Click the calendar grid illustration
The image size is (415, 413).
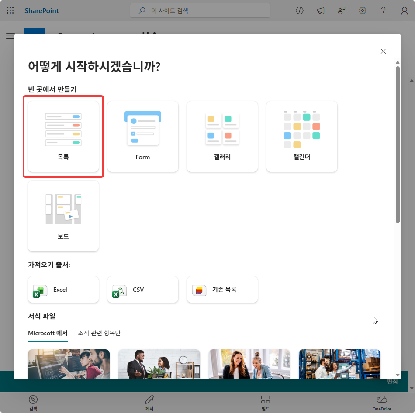(302, 130)
